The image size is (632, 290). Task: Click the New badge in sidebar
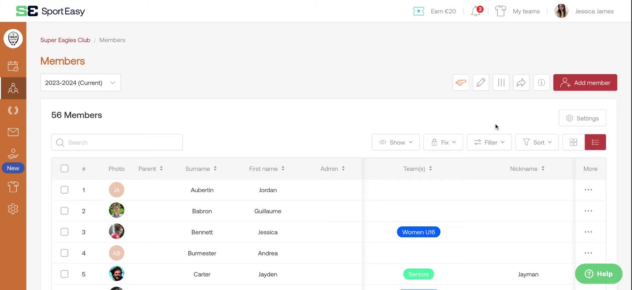(13, 168)
